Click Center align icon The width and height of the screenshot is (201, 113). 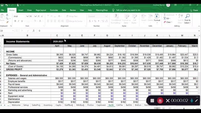point(52,21)
